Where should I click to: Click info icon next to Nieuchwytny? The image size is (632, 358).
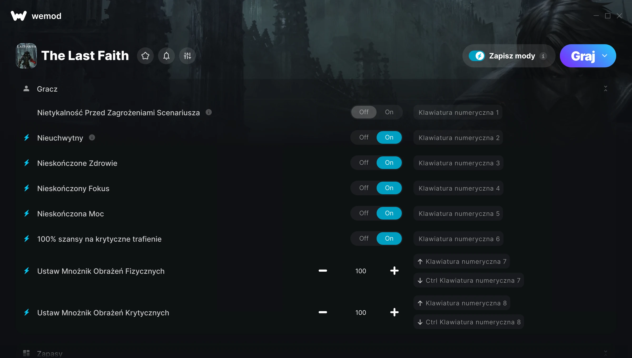[x=92, y=137]
